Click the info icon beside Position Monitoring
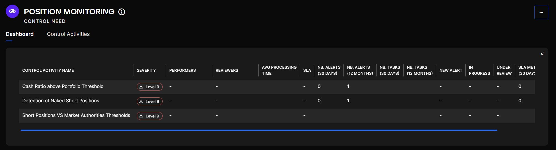Screen dimensions: 556x150 coord(122,12)
